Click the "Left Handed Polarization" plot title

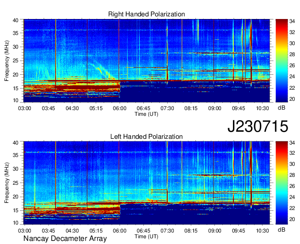146,137
